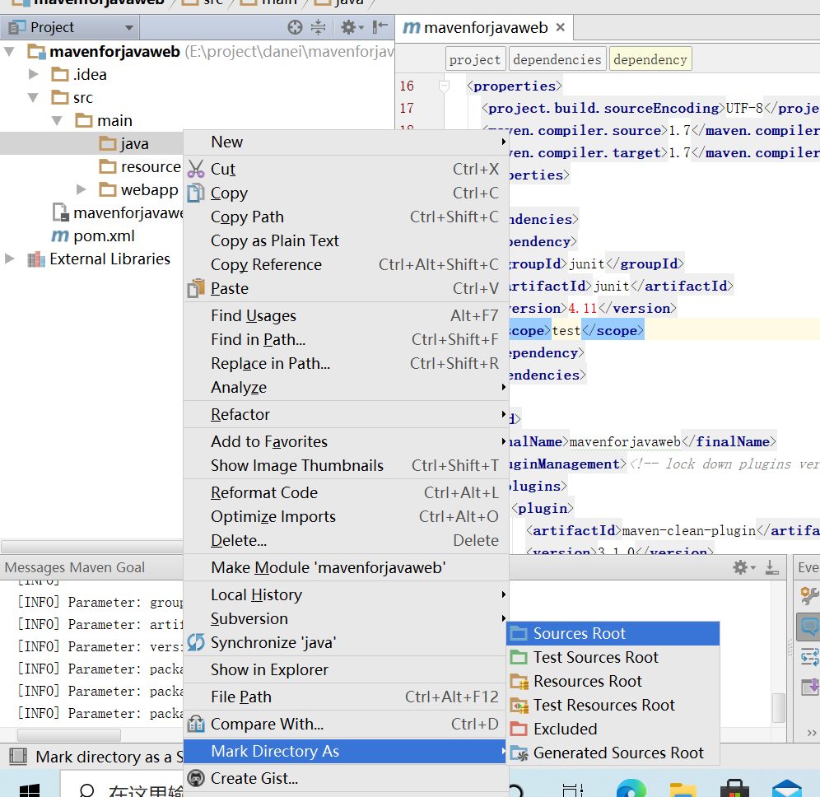Screen dimensions: 820x797
Task: Select the resources folder in tree
Action: coord(140,167)
